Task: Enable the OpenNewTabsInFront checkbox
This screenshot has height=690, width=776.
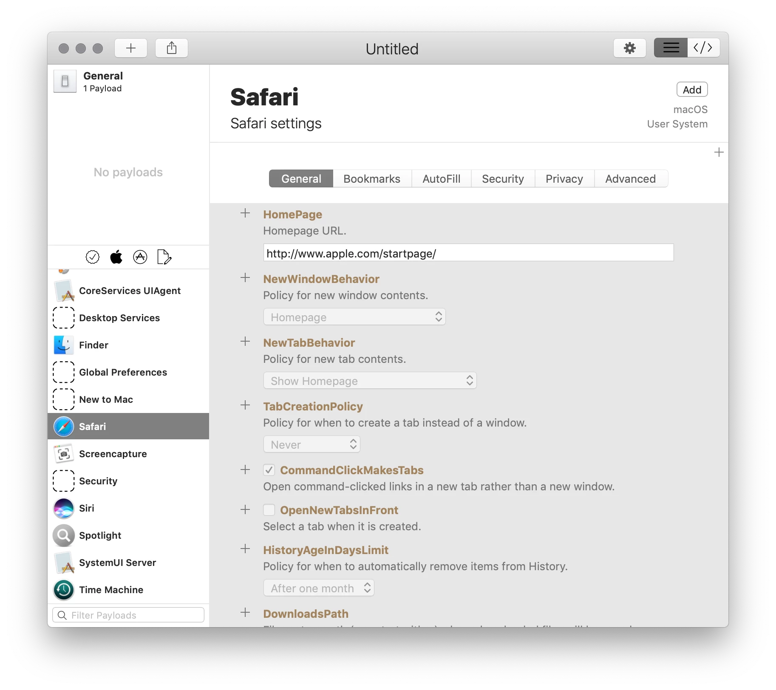Action: coord(269,510)
